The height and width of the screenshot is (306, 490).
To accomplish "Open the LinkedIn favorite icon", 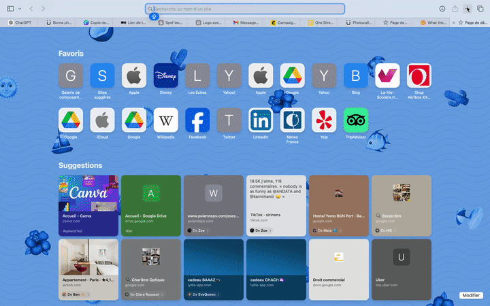I will (261, 120).
